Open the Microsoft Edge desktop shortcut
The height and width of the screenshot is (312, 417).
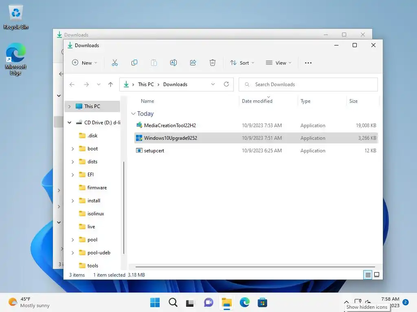pyautogui.click(x=16, y=59)
